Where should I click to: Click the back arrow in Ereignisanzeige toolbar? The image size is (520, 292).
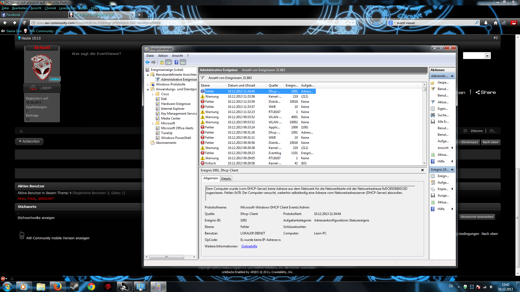[147, 62]
